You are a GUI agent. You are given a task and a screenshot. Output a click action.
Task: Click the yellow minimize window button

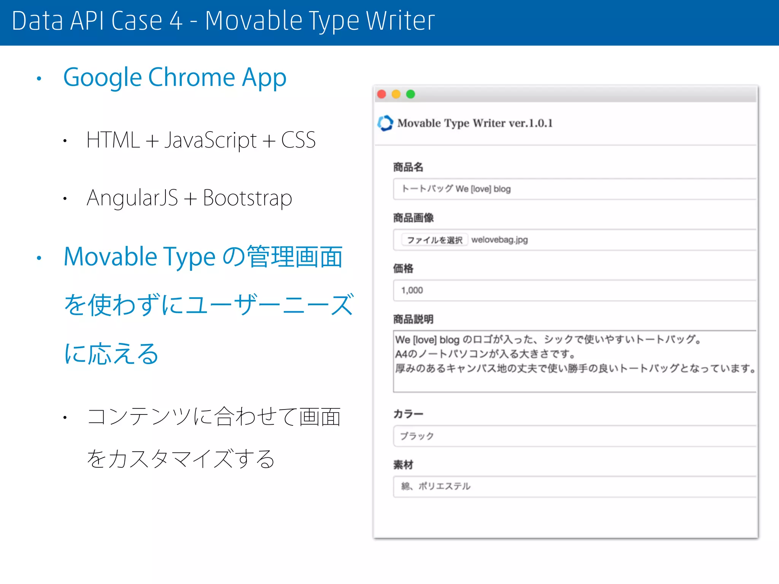click(396, 94)
